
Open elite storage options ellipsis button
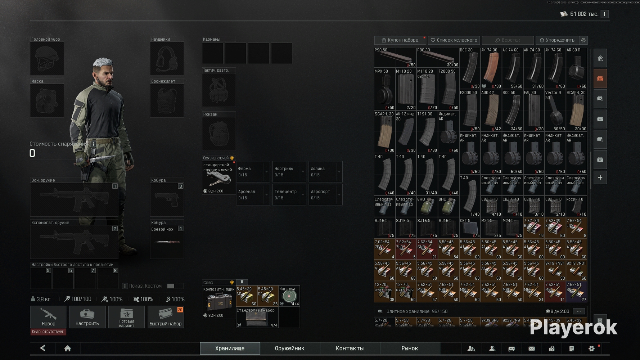(x=579, y=311)
